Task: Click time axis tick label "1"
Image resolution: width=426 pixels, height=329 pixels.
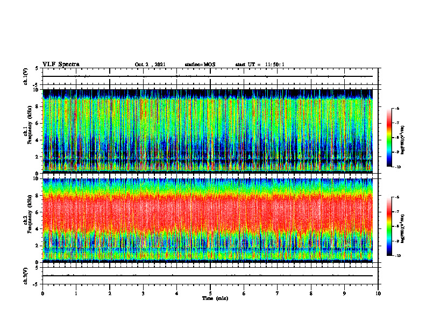Action: [76, 294]
